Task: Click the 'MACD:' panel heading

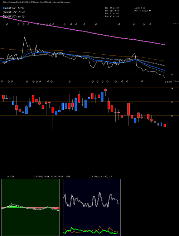Action: 11,177
